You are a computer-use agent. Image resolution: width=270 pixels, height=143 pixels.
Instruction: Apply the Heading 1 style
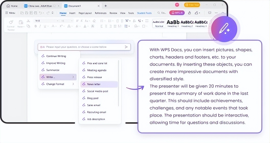click(x=173, y=23)
